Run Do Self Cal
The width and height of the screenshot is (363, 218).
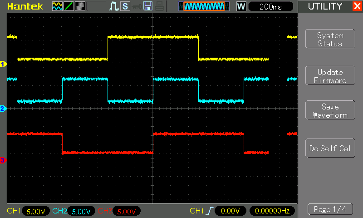pyautogui.click(x=330, y=149)
